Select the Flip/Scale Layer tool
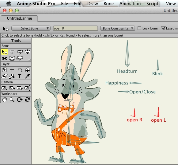Viewport: 178px width, 165px height. click(28, 70)
